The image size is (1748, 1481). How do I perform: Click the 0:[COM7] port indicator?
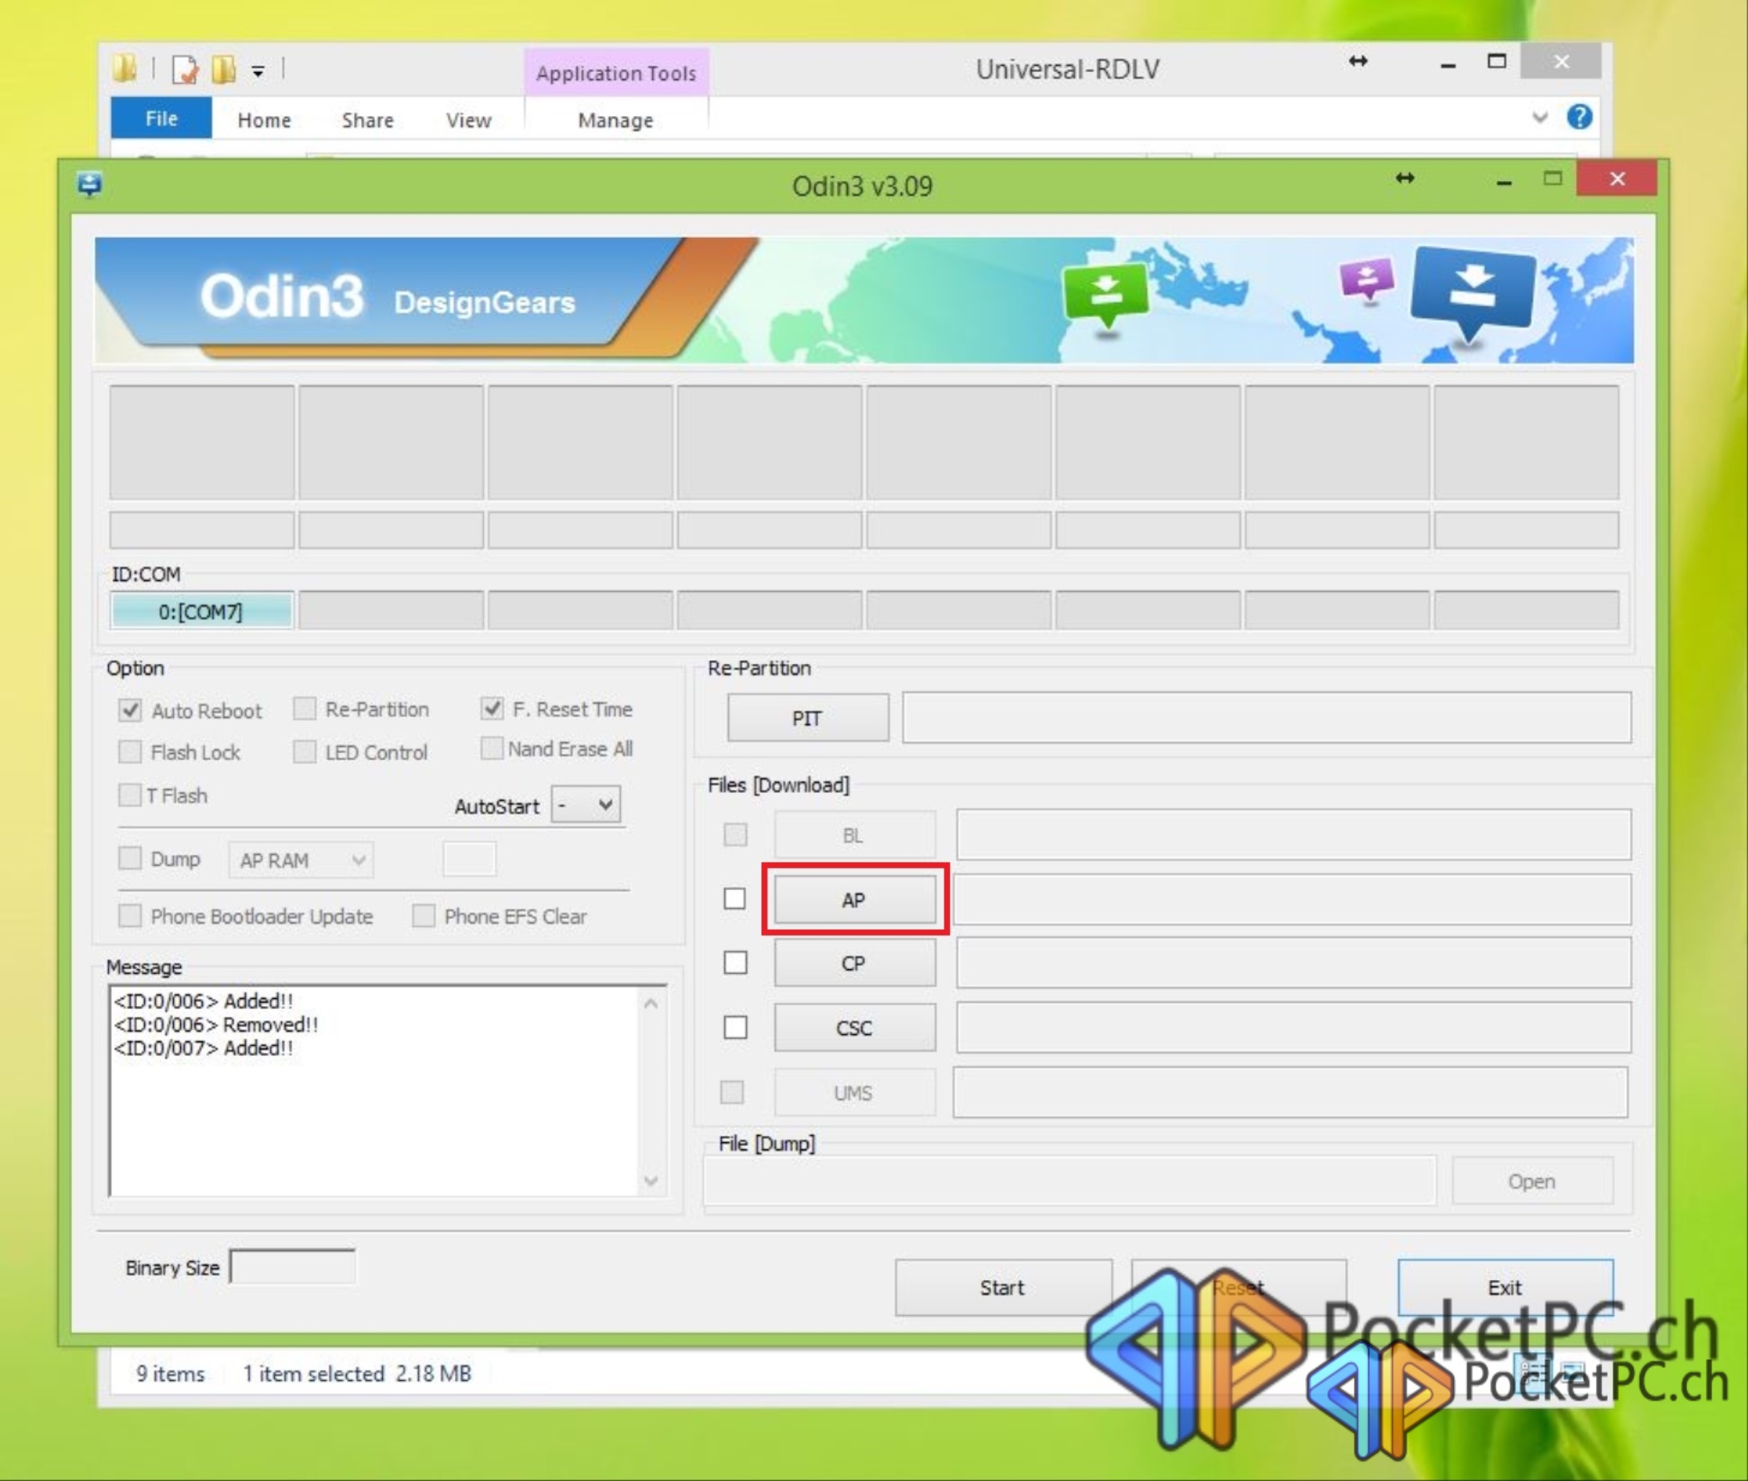tap(202, 610)
